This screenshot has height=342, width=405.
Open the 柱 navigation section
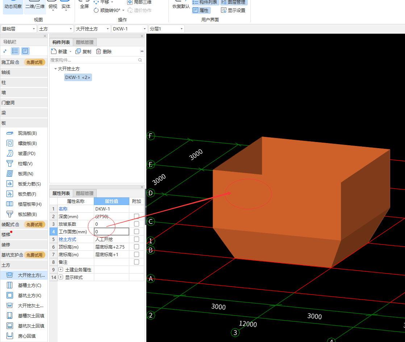[x=24, y=82]
